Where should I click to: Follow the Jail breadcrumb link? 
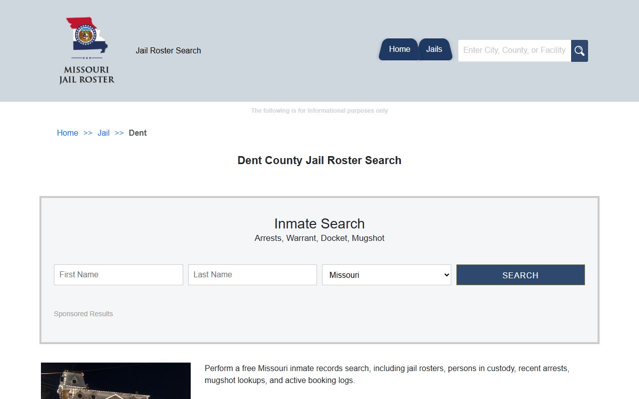coord(104,133)
